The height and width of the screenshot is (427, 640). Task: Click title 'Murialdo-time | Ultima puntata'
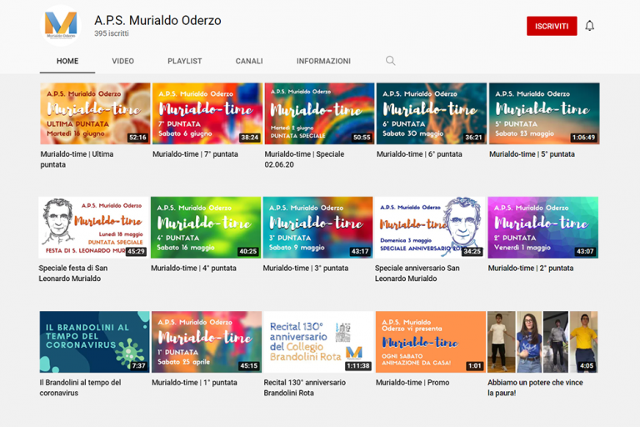pyautogui.click(x=77, y=159)
